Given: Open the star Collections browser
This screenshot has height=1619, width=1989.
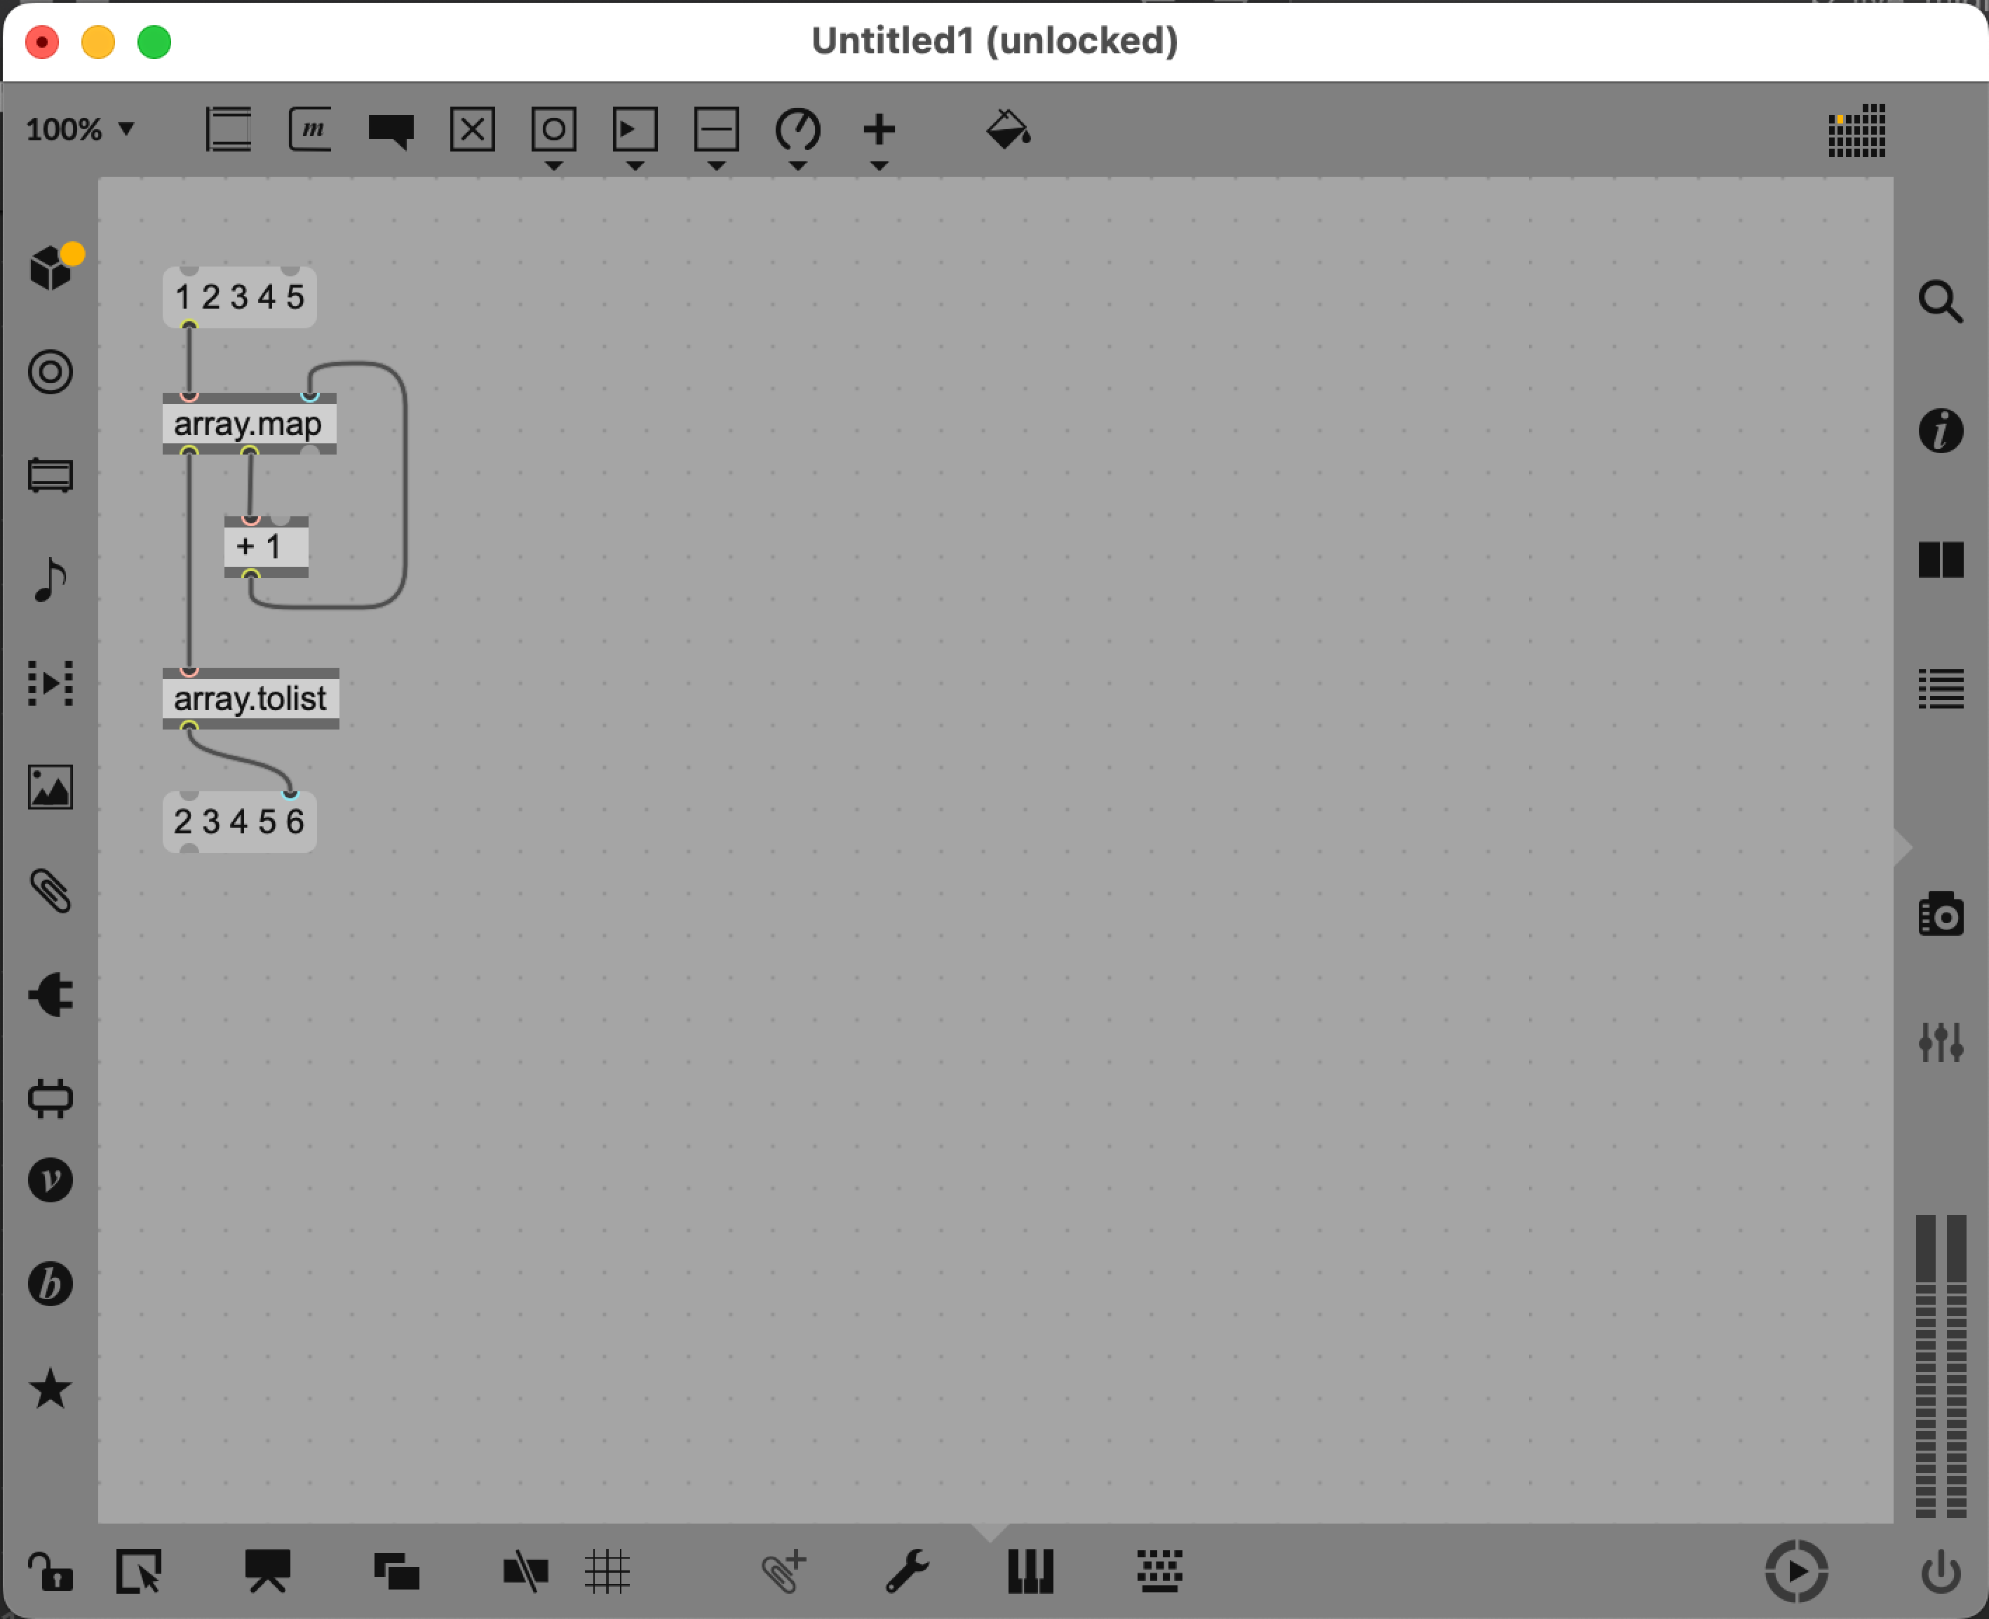Looking at the screenshot, I should click(50, 1388).
